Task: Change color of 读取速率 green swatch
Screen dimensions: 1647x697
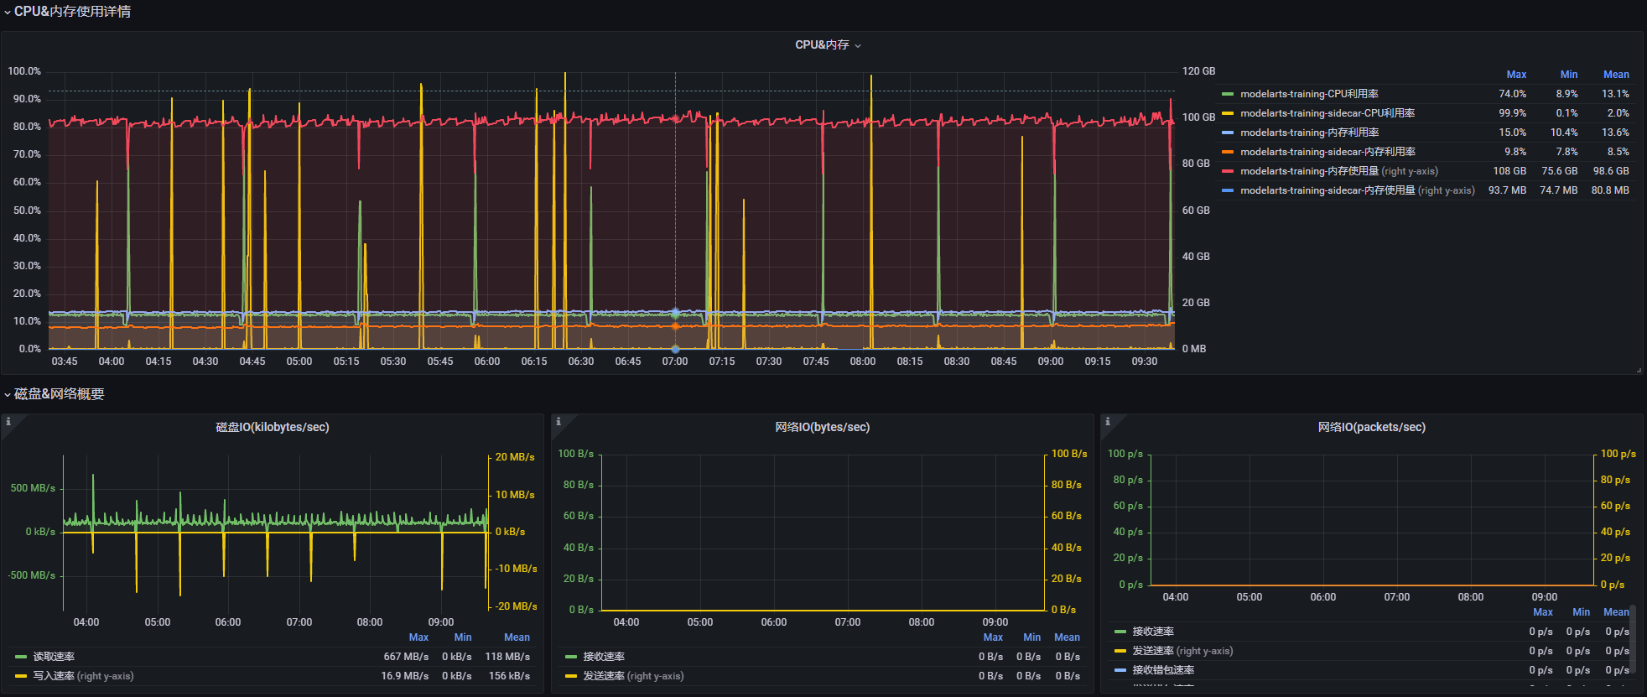Action: pos(21,657)
